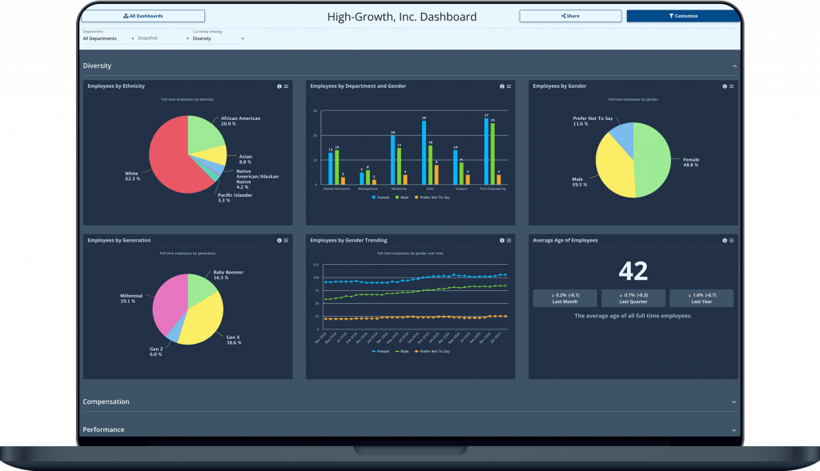Image resolution: width=820 pixels, height=471 pixels.
Task: Open menu icon on Employees by Ethnicity
Action: (x=286, y=86)
